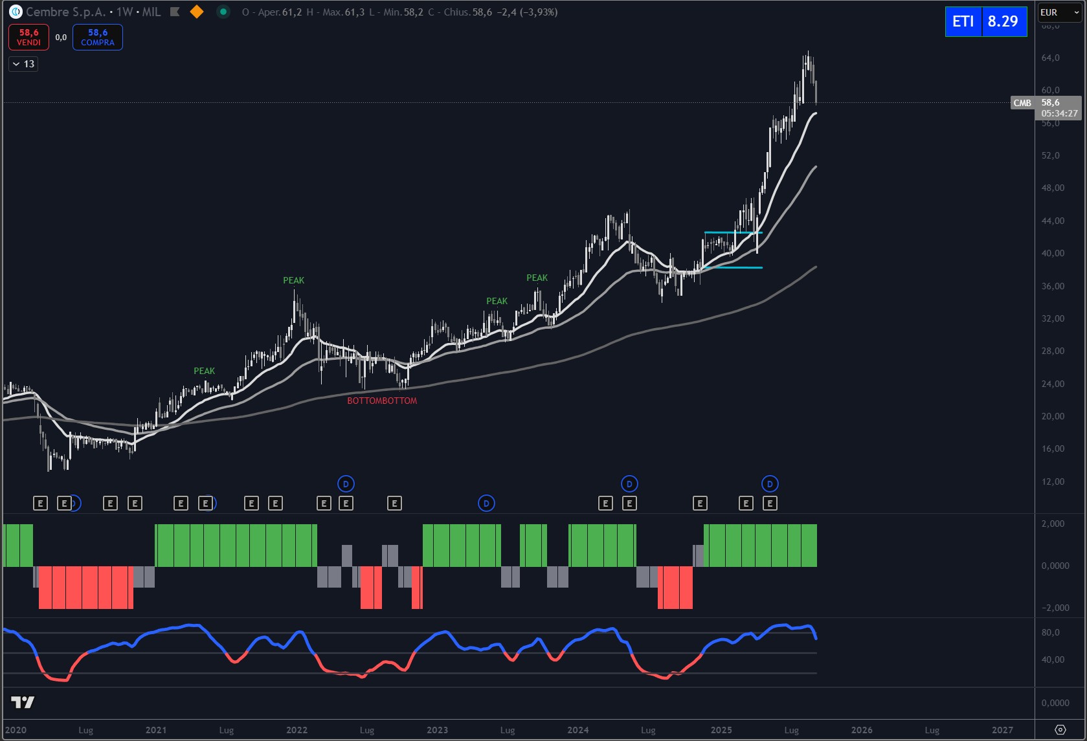Expand the collapsed 13 indicators legend
Screen dimensions: 1087x741
(x=23, y=64)
